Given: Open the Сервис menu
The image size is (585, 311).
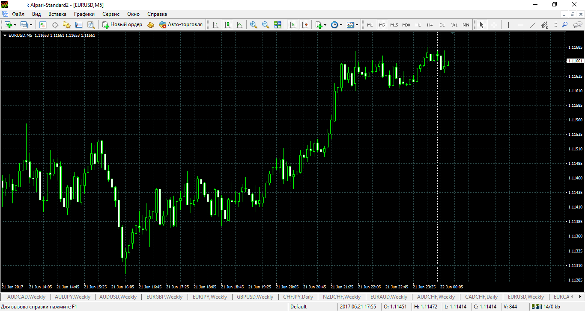Looking at the screenshot, I should (x=111, y=14).
